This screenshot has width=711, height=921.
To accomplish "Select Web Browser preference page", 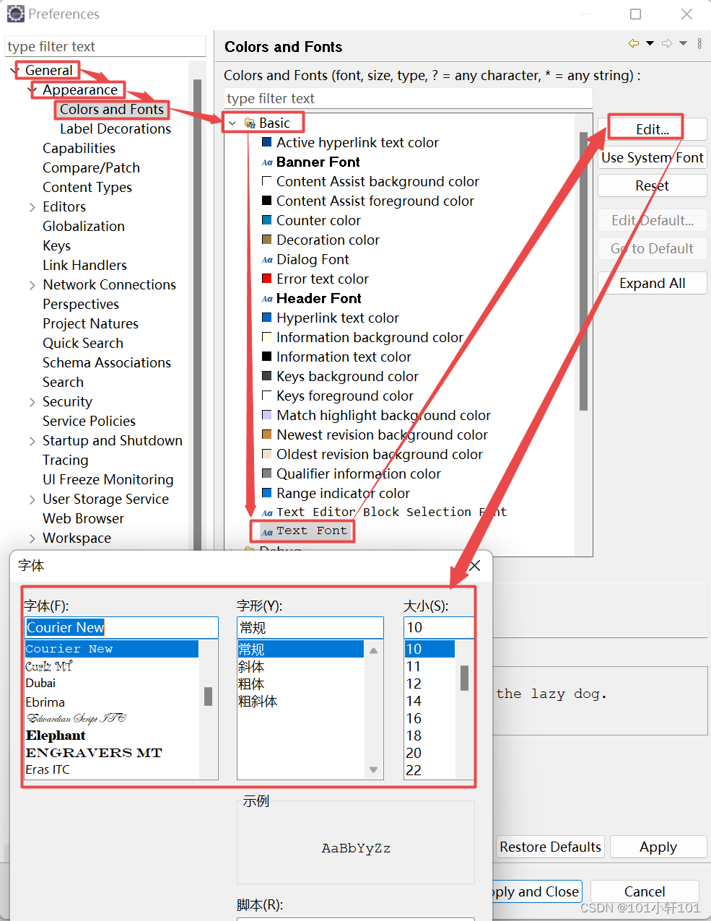I will [x=83, y=518].
